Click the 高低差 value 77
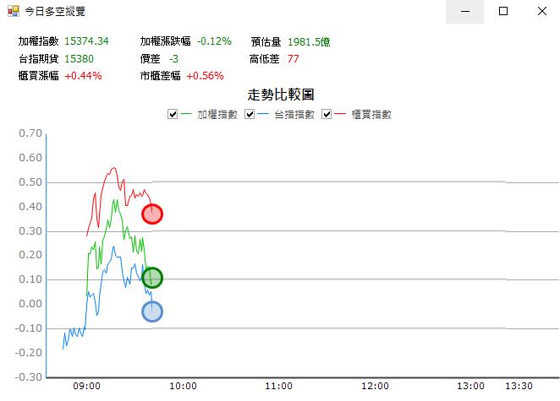 [293, 59]
